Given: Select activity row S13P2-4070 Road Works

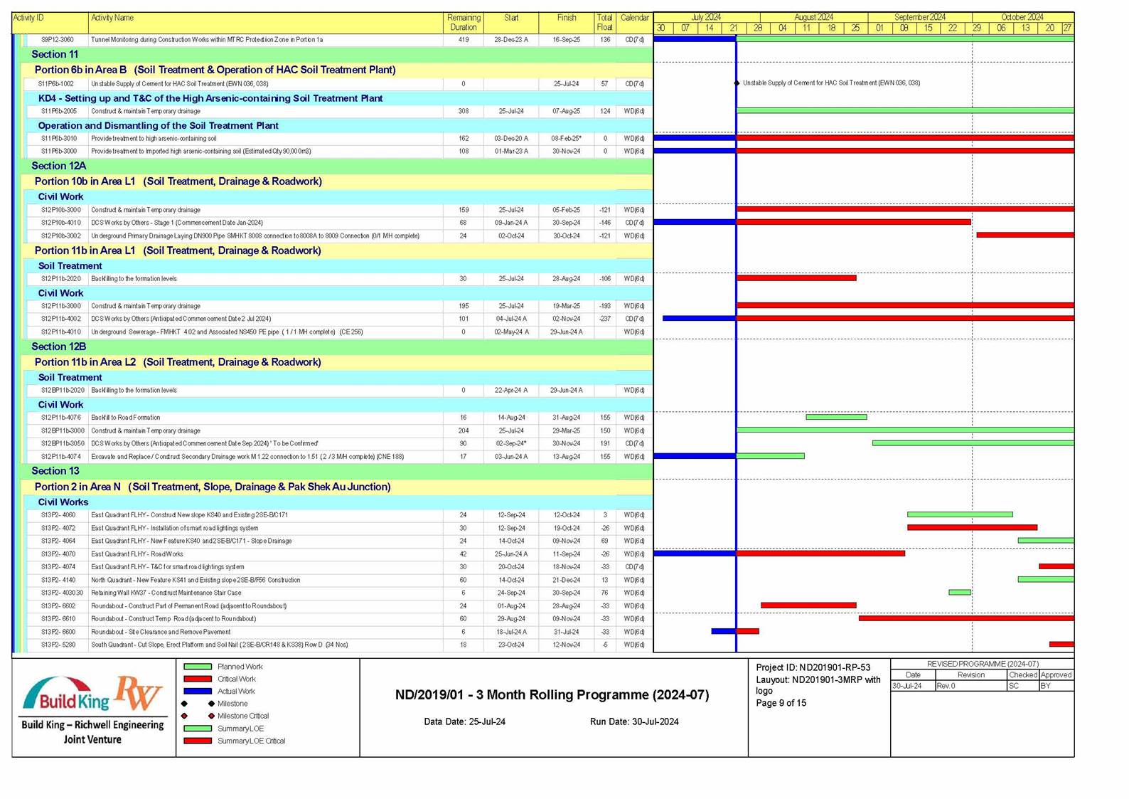Looking at the screenshot, I should pyautogui.click(x=137, y=554).
